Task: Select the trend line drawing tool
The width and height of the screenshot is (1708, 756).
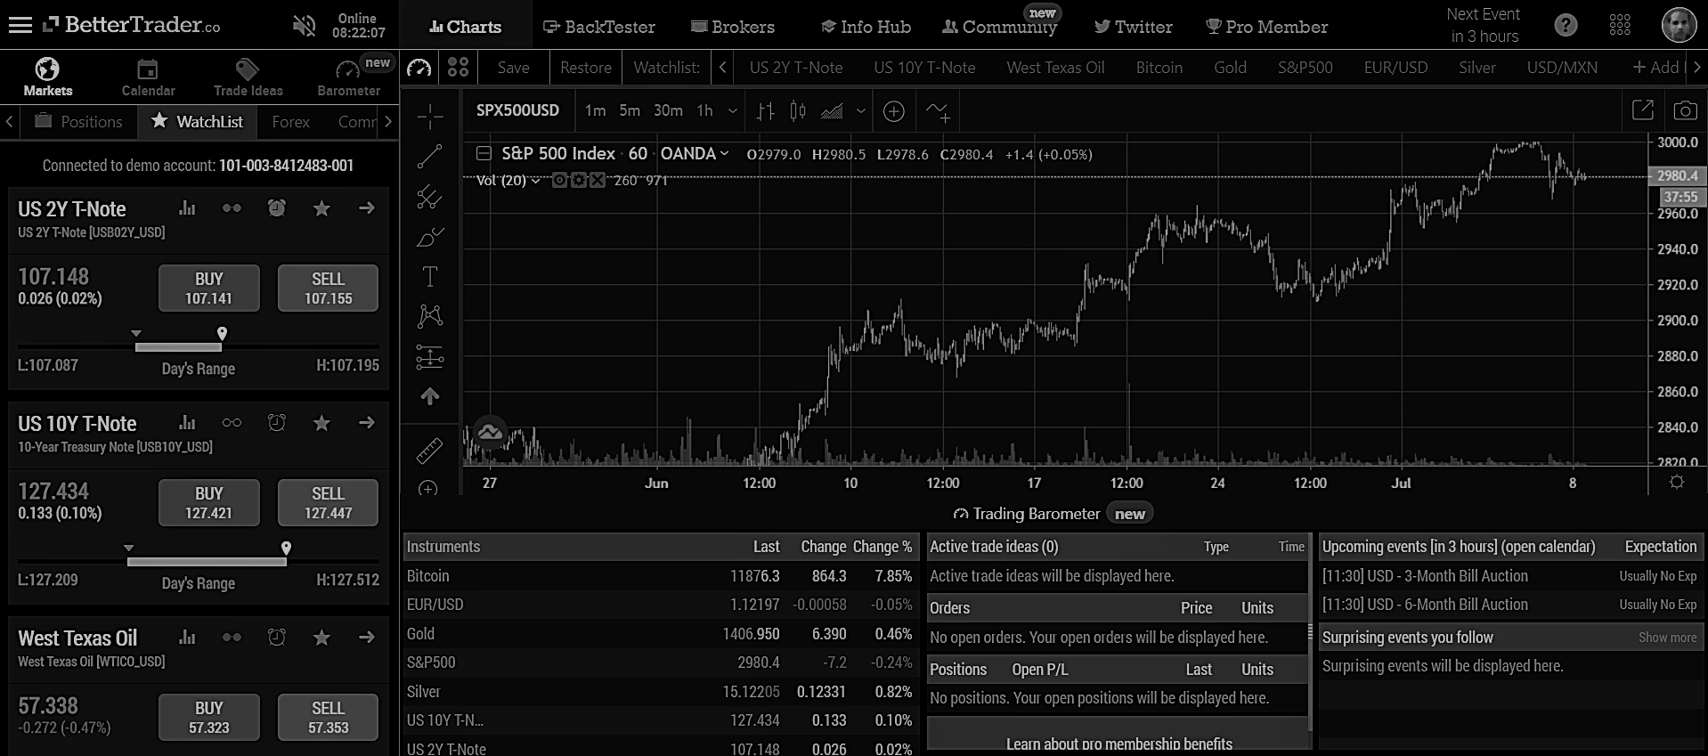Action: (430, 157)
